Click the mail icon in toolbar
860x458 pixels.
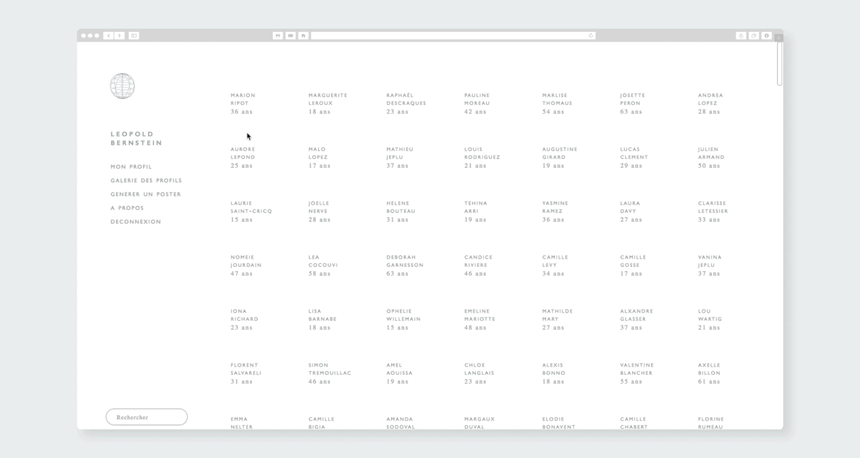pos(291,36)
